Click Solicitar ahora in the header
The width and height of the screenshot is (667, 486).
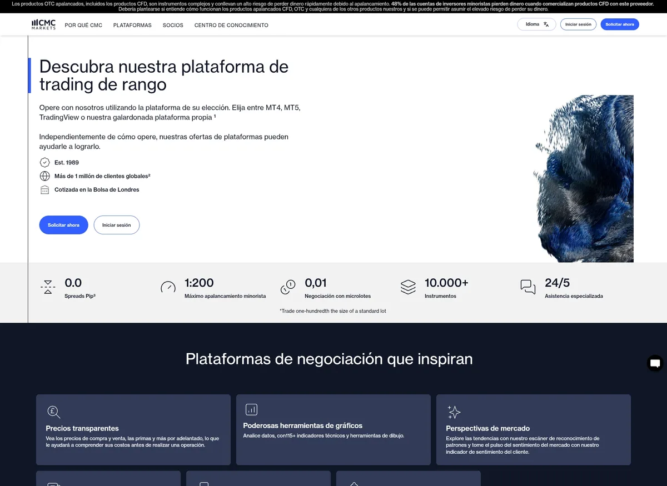620,24
